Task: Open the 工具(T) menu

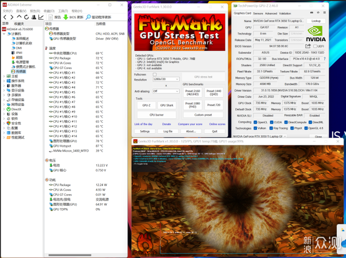Action: (63, 11)
